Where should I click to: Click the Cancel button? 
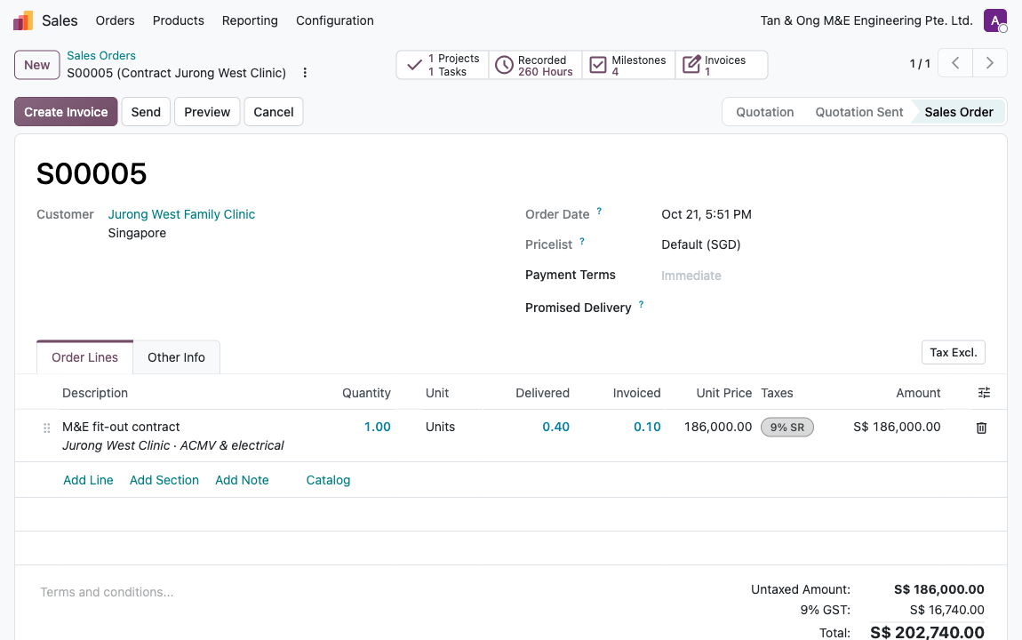click(x=273, y=111)
